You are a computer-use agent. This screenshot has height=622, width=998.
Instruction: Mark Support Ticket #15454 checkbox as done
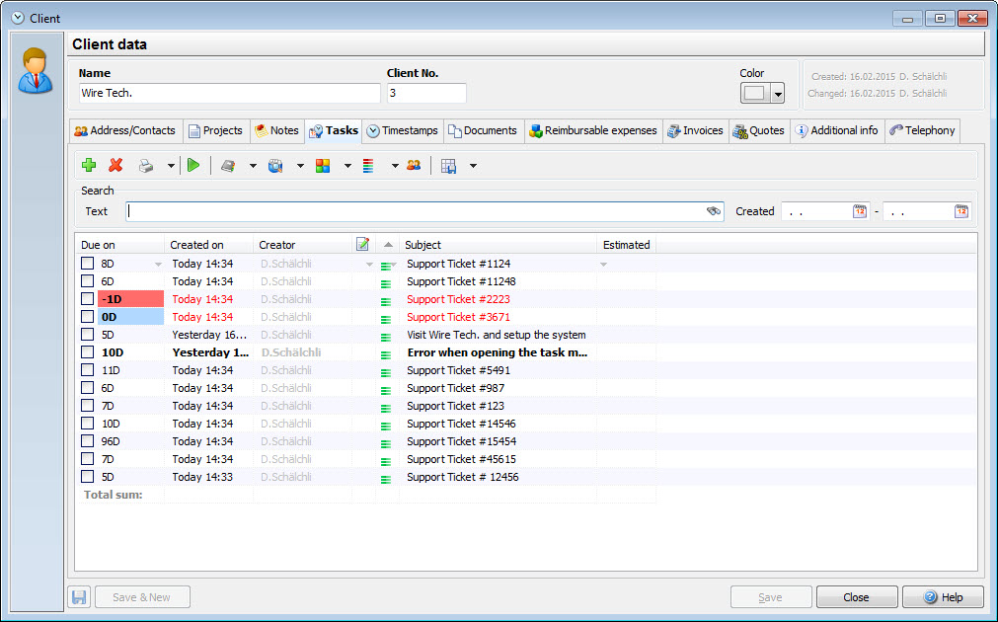pyautogui.click(x=88, y=441)
